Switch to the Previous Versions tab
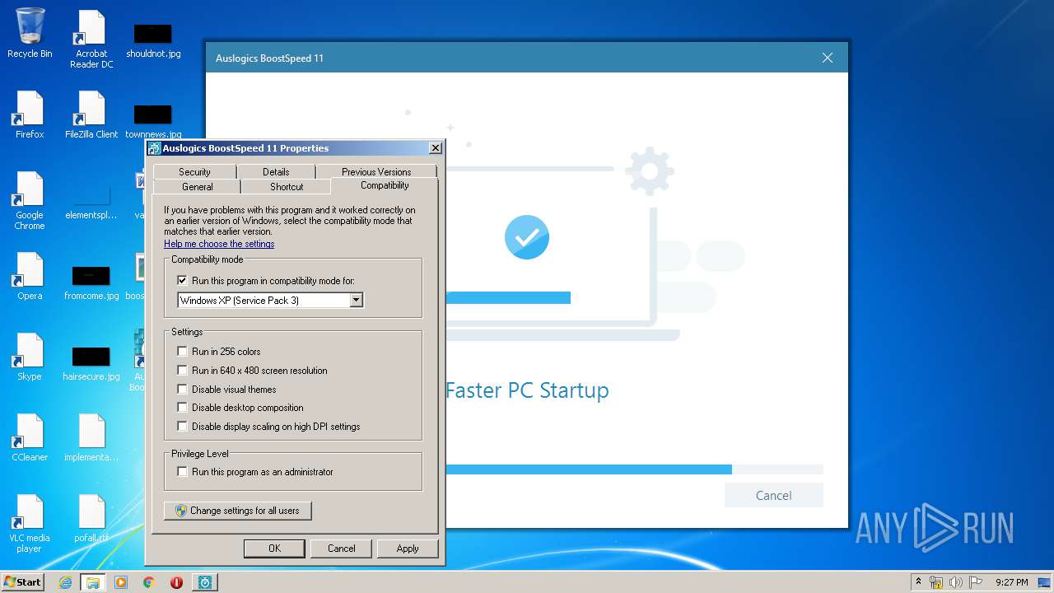The width and height of the screenshot is (1054, 593). point(376,171)
